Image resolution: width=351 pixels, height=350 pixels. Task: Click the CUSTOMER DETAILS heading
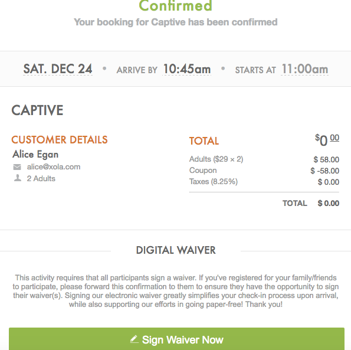60,140
